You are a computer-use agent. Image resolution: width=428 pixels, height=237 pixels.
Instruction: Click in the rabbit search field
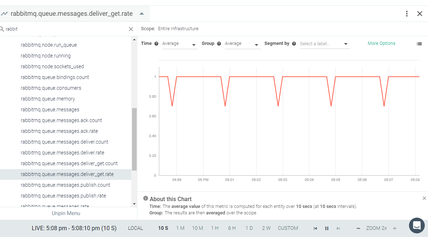point(66,29)
